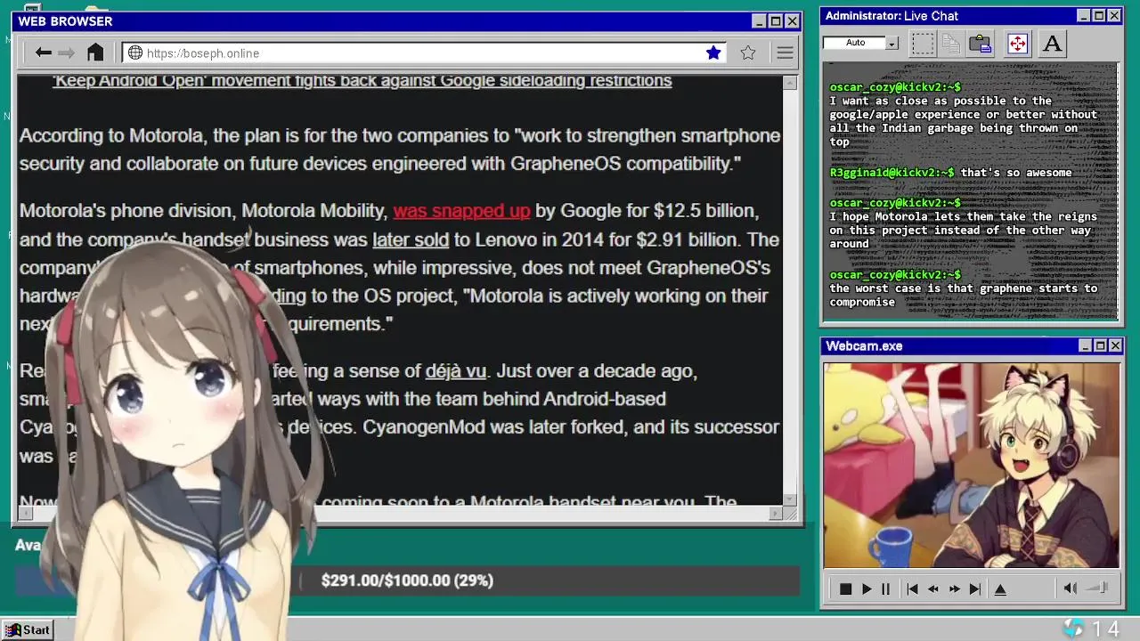Skip to previous track in Webcam.exe
The height and width of the screenshot is (641, 1140).
point(912,588)
